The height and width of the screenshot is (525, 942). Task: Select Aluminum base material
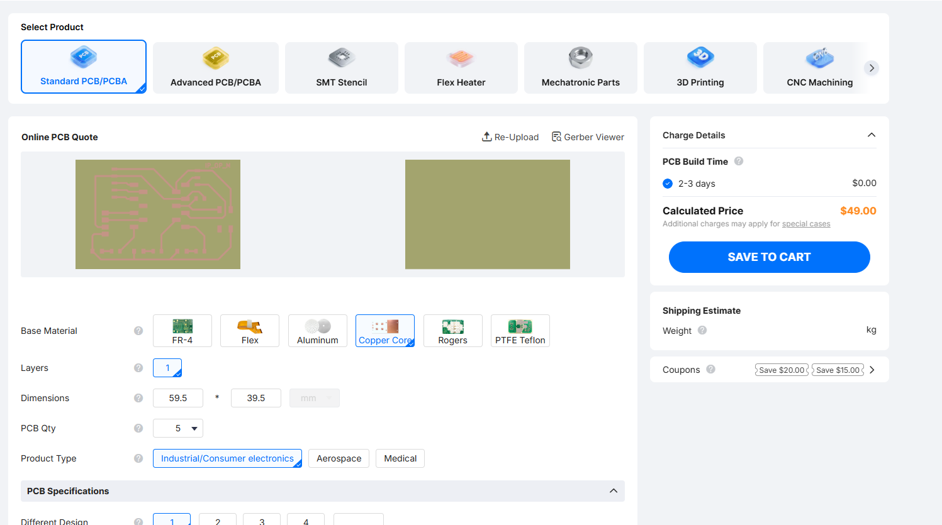click(318, 331)
